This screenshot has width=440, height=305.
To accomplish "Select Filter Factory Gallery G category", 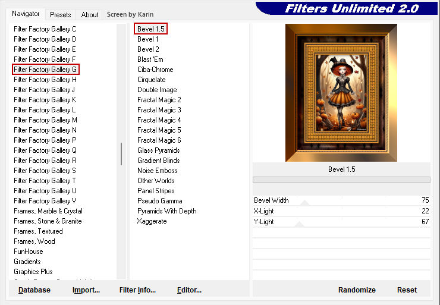I will [x=45, y=70].
